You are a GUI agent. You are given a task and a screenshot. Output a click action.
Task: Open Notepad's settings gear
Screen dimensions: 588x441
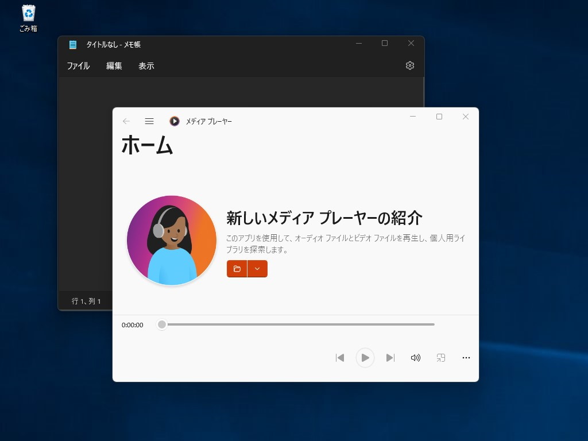[x=409, y=65]
